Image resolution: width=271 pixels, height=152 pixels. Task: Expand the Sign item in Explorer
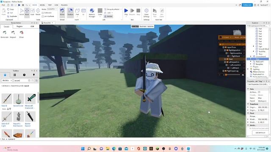point(254,46)
